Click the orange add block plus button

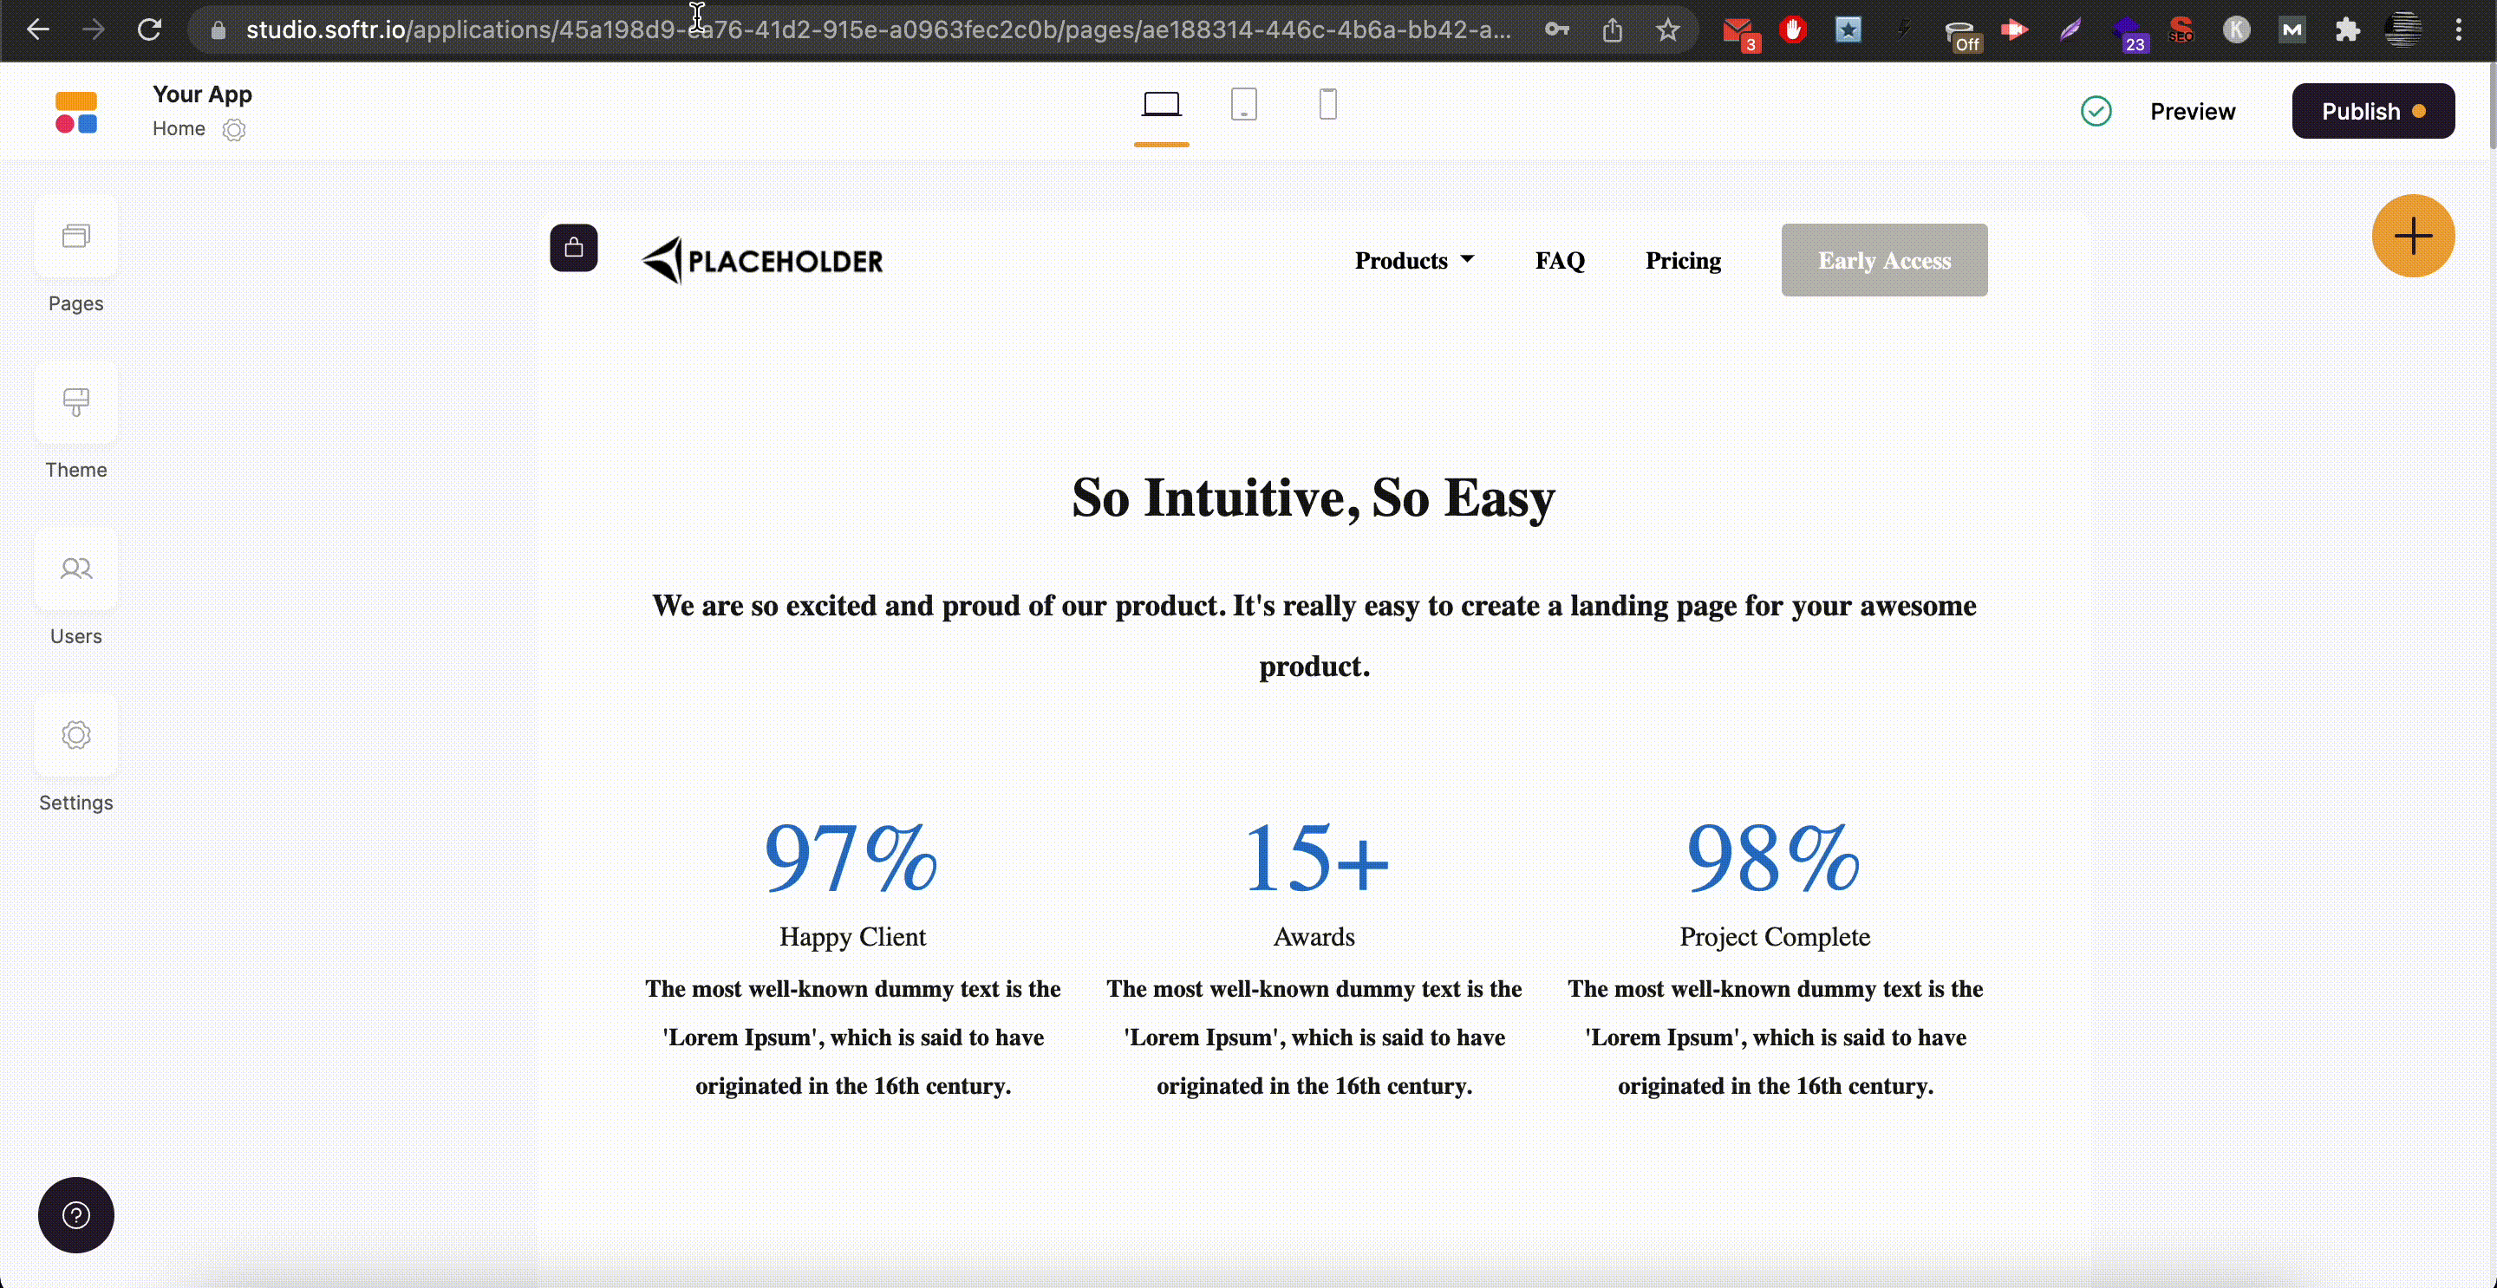2412,237
